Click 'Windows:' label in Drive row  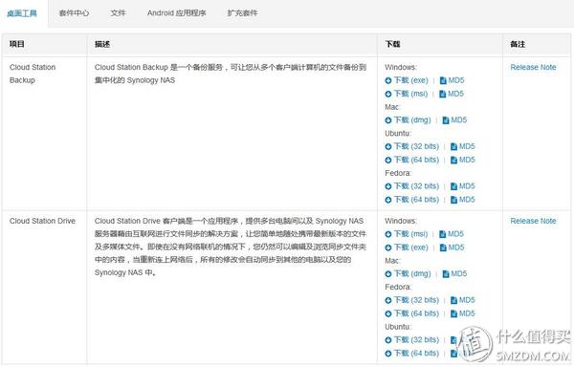(401, 222)
